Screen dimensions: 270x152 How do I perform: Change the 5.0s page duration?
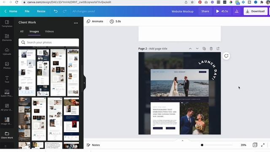pos(115,22)
